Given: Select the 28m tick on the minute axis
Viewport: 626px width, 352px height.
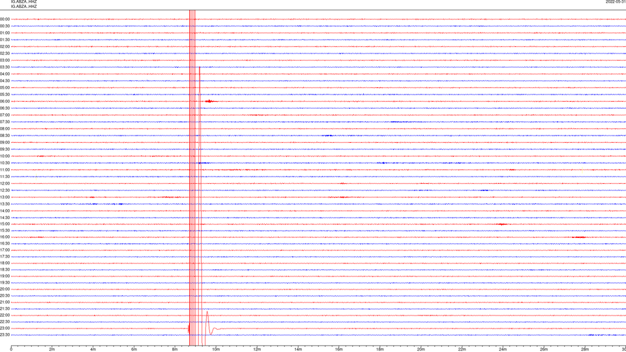Looking at the screenshot, I should coord(585,349).
